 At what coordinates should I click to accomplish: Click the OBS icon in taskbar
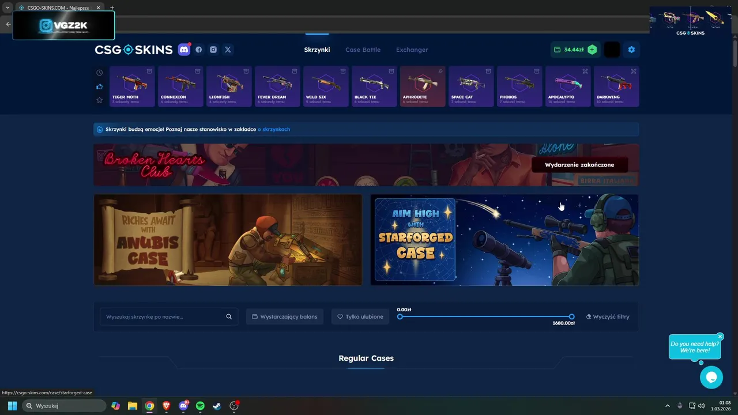coord(234,406)
